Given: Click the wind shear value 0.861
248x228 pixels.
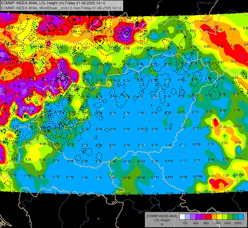Looking at the screenshot, I should [x=169, y=177].
